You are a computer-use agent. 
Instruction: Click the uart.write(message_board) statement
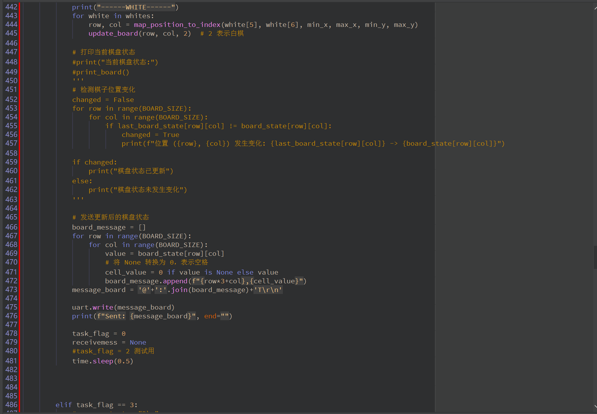(123, 307)
